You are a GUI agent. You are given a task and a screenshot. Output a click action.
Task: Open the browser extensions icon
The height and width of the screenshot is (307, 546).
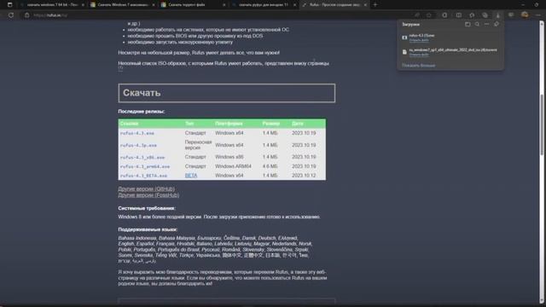(444, 15)
